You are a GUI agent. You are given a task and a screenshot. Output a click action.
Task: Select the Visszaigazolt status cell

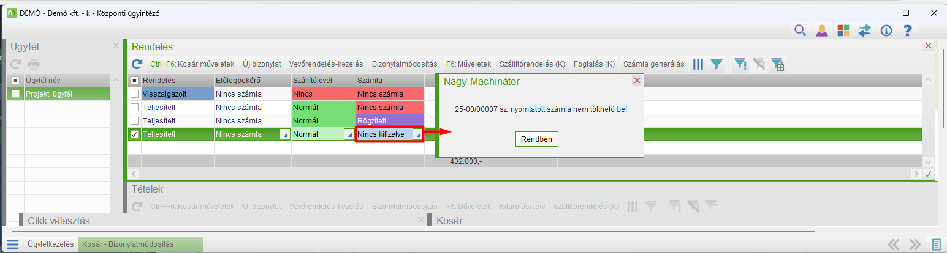pos(177,94)
